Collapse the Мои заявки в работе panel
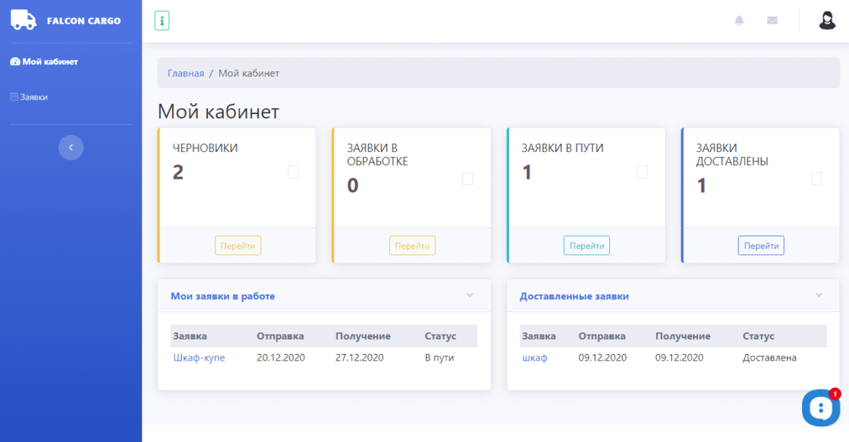849x442 pixels. coord(469,296)
